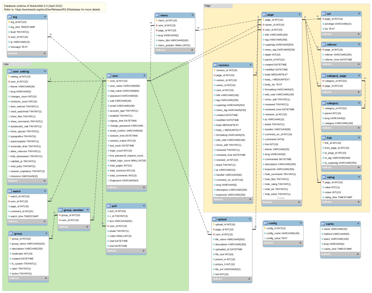The width and height of the screenshot is (372, 293).
Task: Click the diamond icon next to message field in log table
Action: pos(9,47)
